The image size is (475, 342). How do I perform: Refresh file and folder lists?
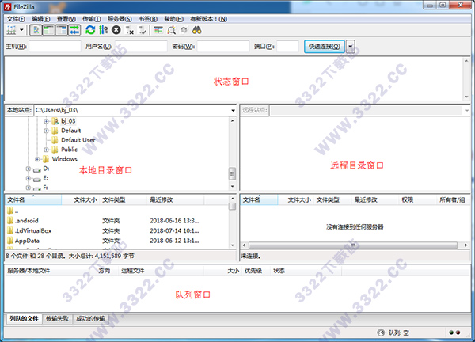click(x=90, y=30)
